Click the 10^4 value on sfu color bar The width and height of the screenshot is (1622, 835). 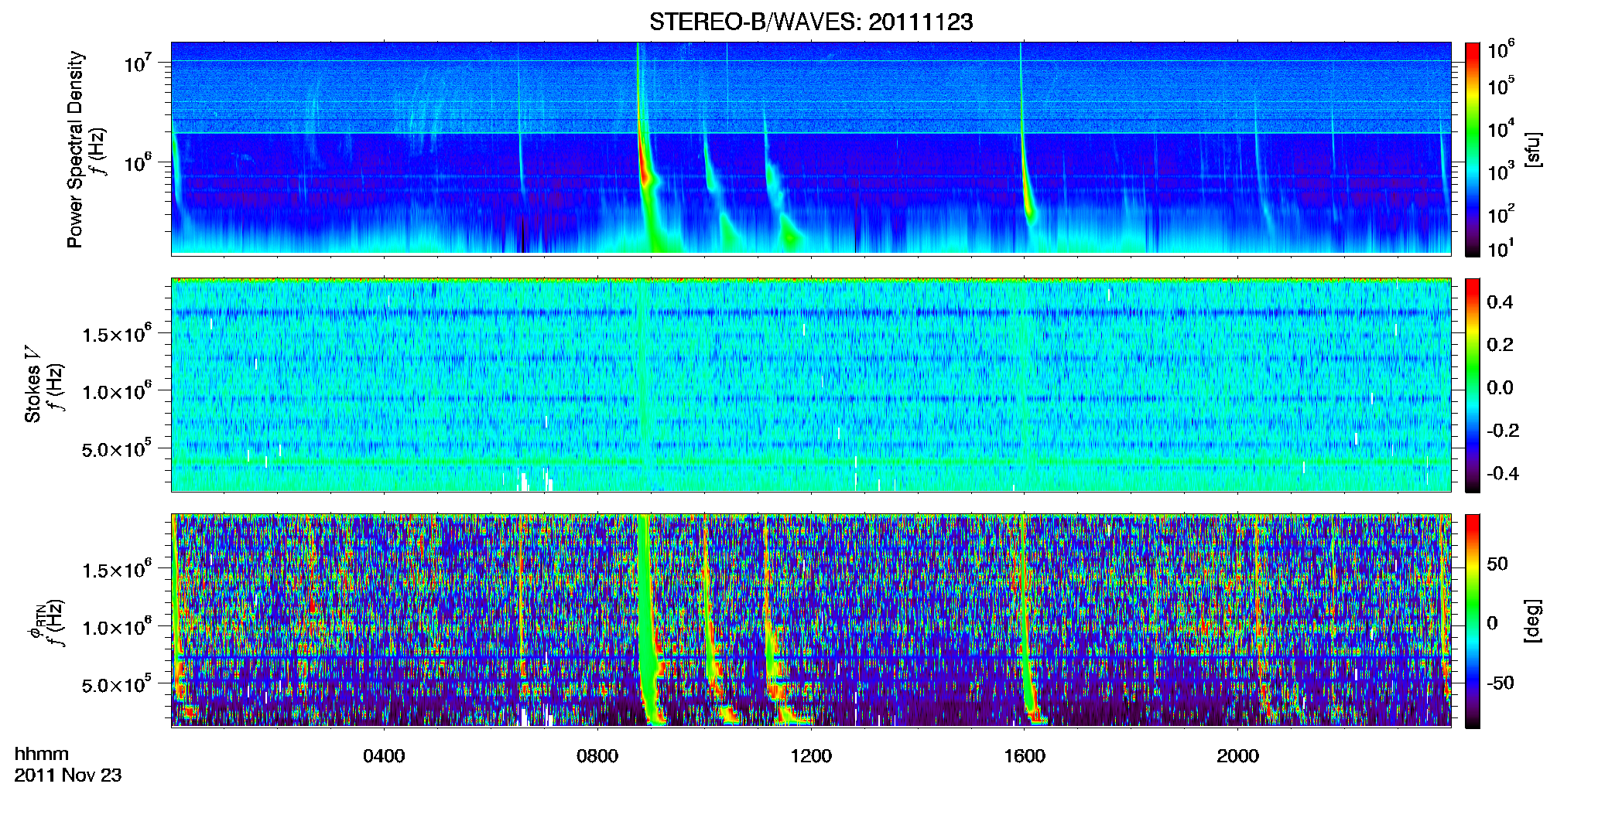pos(1501,128)
